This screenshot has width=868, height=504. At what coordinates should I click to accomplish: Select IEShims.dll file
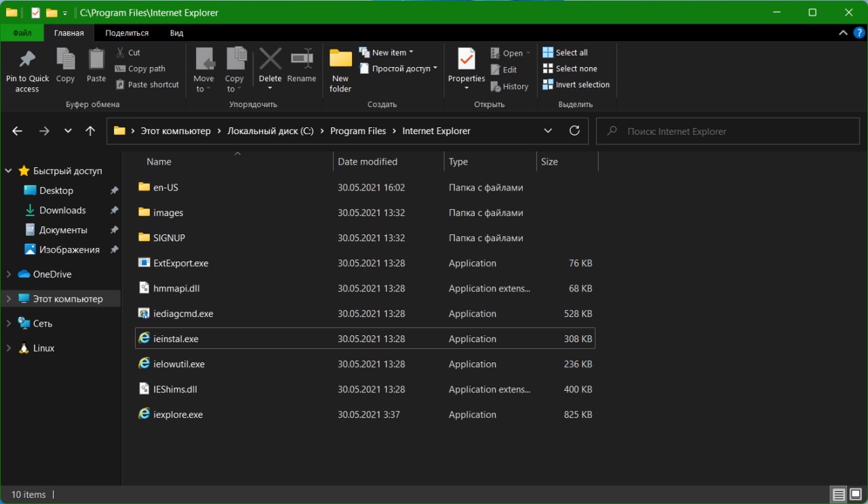365,390
